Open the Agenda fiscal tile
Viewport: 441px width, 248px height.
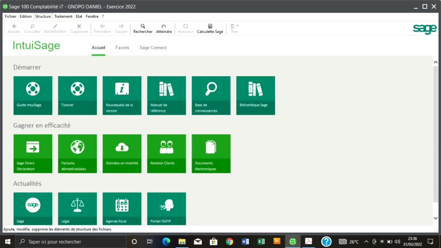click(122, 209)
